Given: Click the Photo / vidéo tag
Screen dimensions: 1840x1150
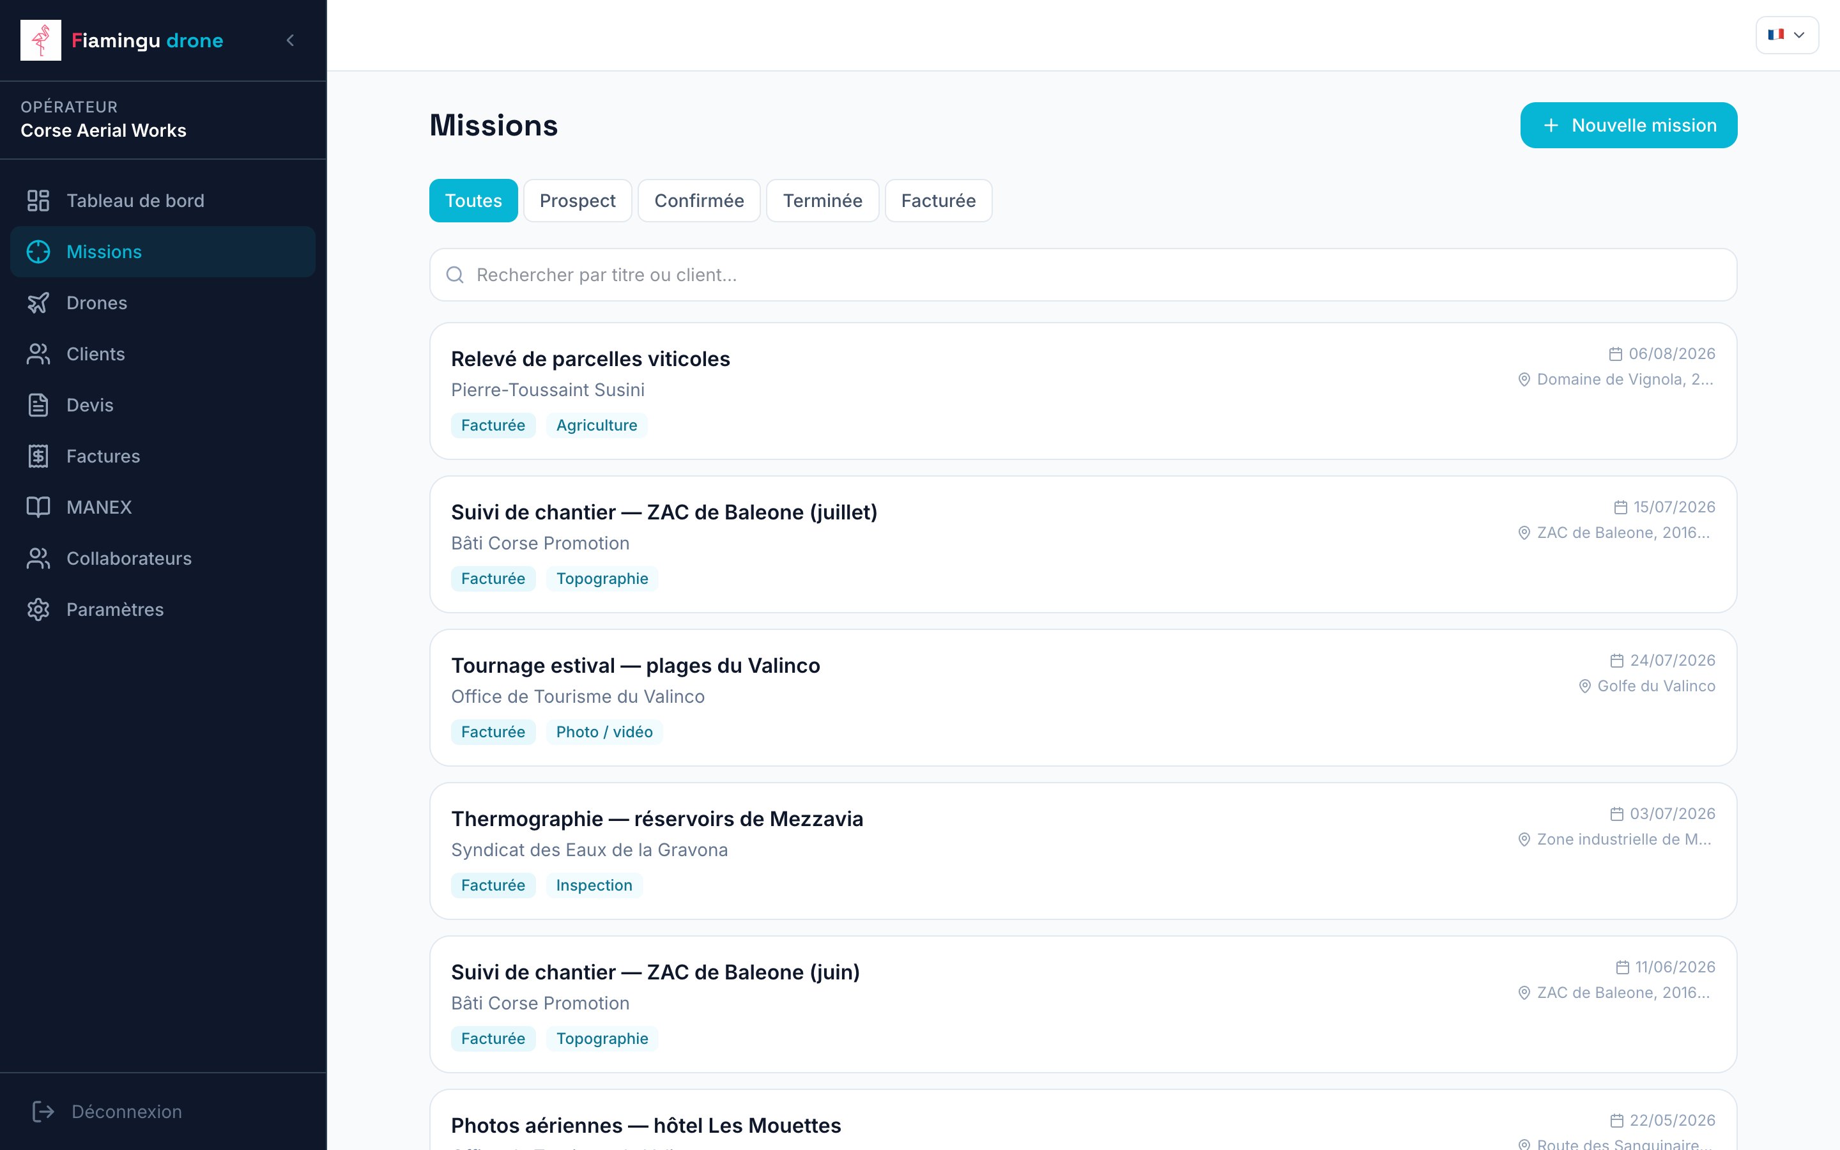Looking at the screenshot, I should 604,732.
